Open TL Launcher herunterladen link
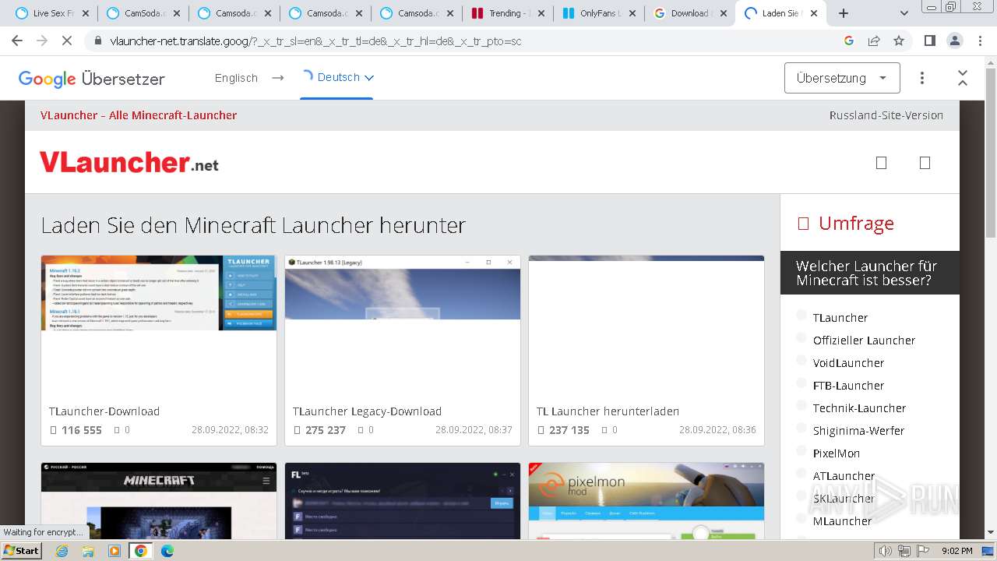The width and height of the screenshot is (997, 561). coord(608,411)
